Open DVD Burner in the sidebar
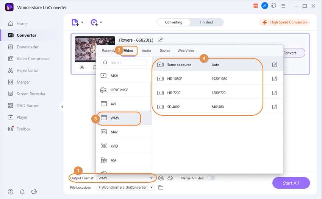Viewport: 322px width, 199px height. pyautogui.click(x=23, y=106)
